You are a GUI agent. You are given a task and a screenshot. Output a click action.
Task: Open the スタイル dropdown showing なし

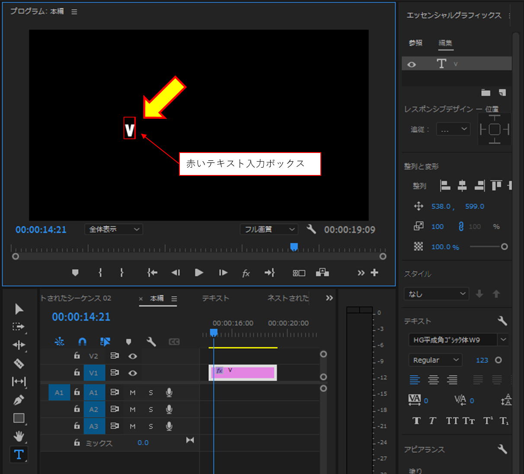[x=436, y=294]
